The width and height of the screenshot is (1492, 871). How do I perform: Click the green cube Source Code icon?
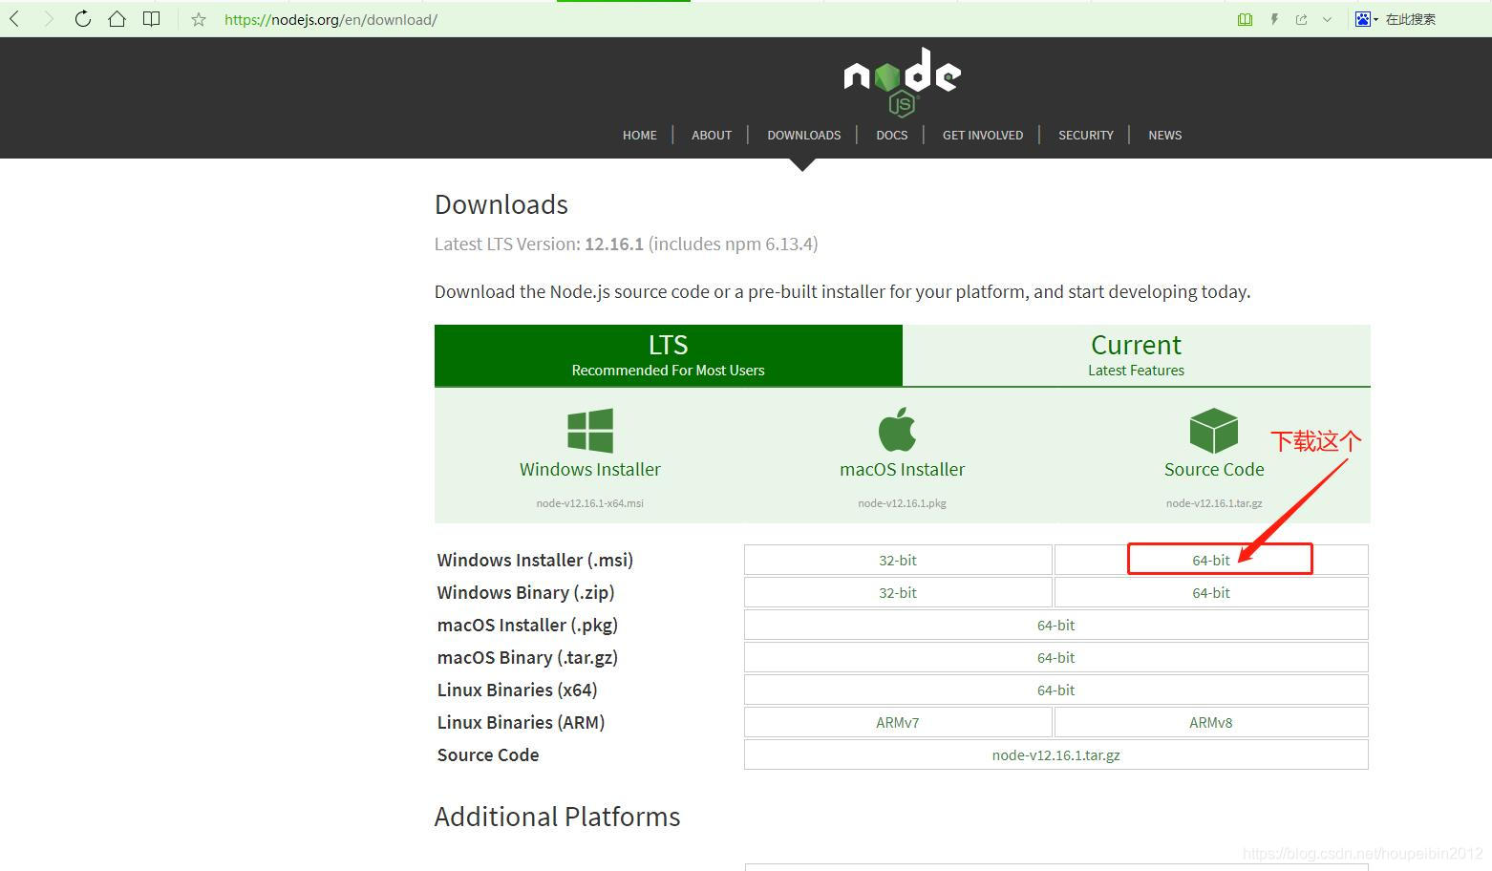(1214, 431)
